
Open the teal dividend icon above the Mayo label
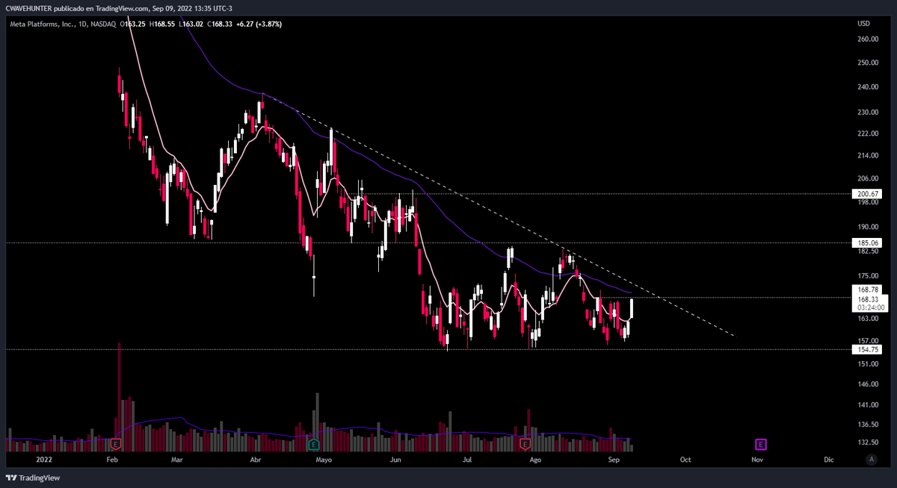(x=314, y=442)
